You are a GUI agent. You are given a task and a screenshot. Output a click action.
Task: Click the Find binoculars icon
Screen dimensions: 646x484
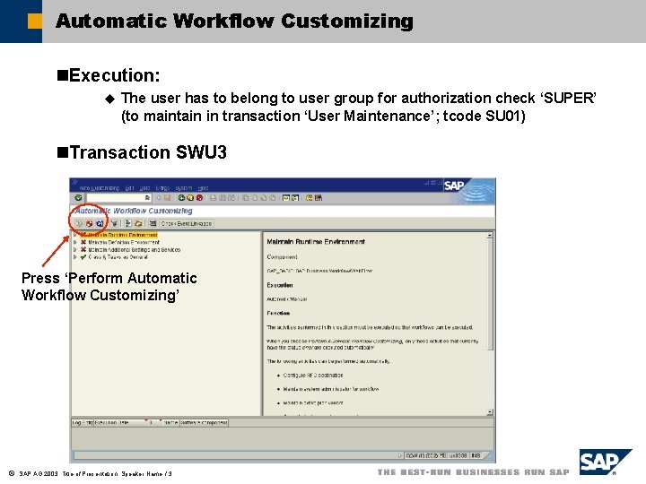[223, 198]
